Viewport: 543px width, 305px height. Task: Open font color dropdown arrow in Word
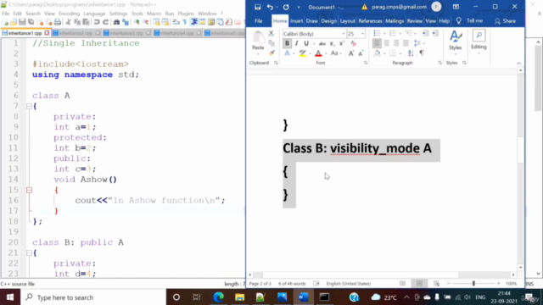coord(326,53)
